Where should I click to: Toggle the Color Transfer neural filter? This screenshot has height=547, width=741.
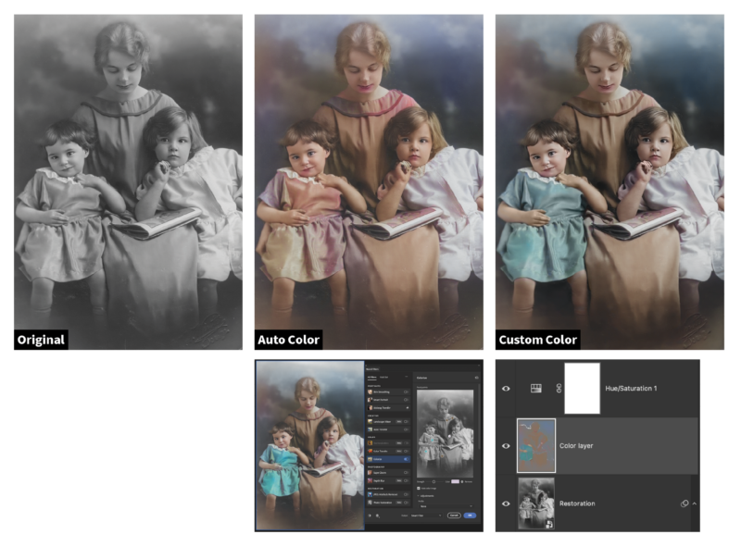point(406,451)
